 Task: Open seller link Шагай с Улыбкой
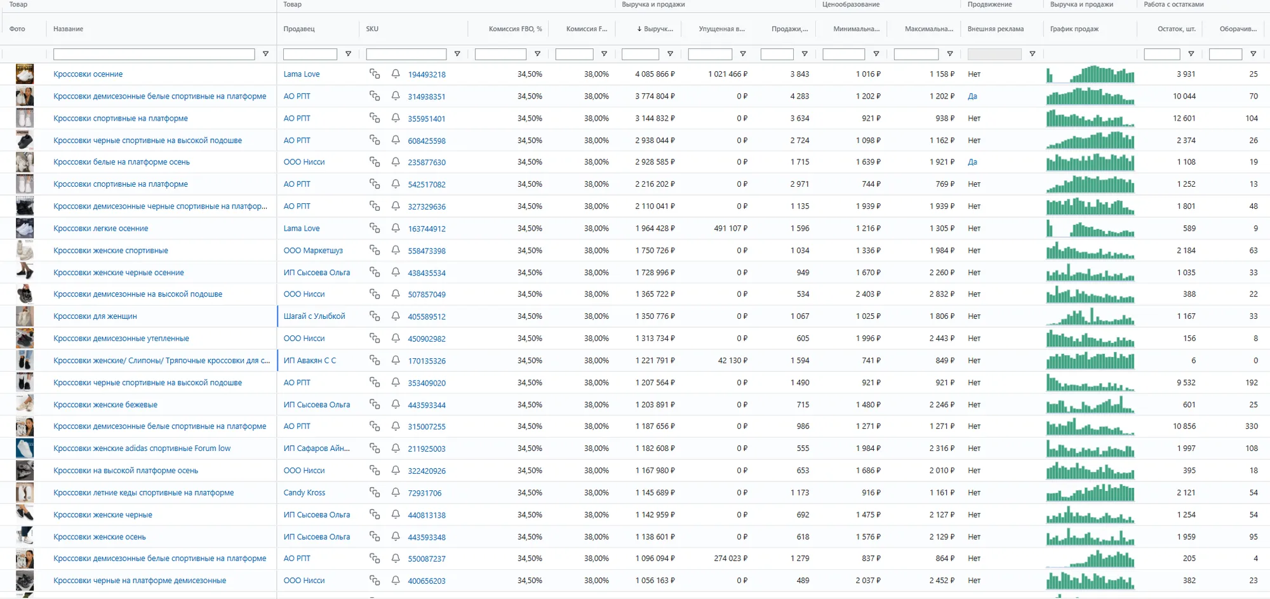pyautogui.click(x=314, y=316)
